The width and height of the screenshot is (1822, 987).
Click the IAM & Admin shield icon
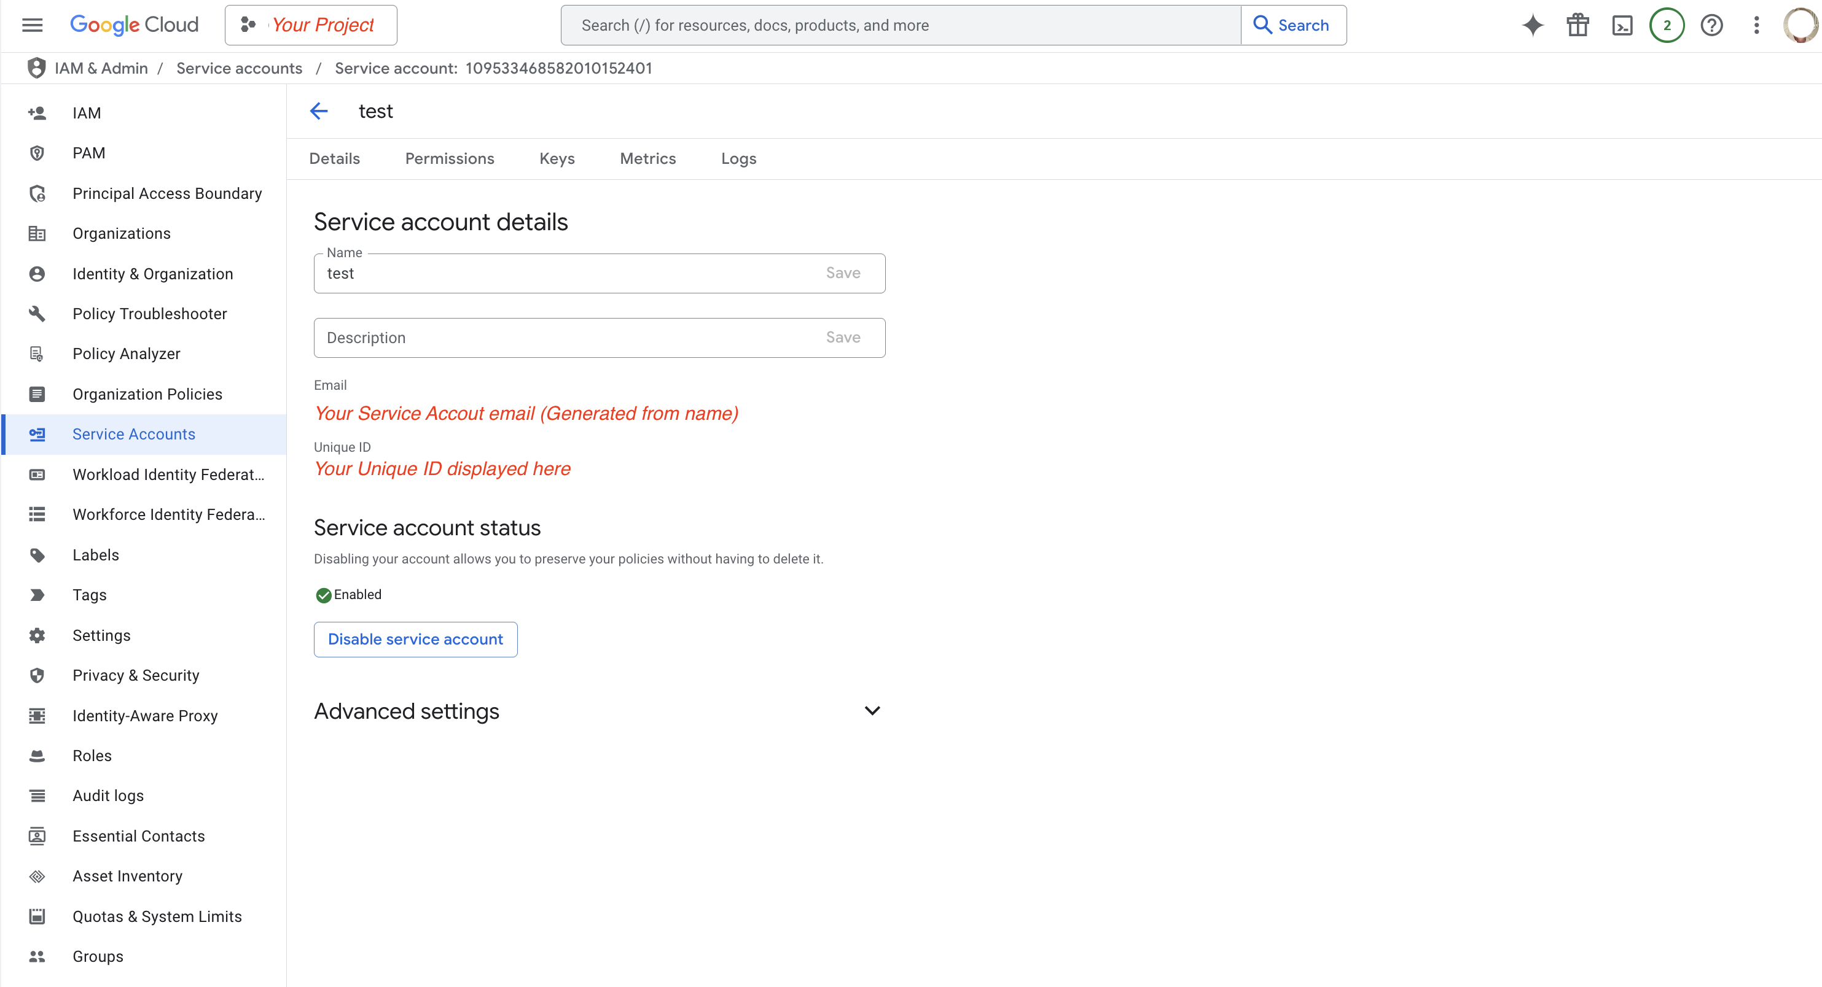point(36,68)
